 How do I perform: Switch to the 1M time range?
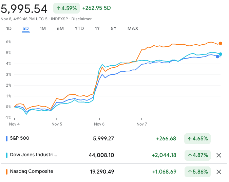(43, 28)
